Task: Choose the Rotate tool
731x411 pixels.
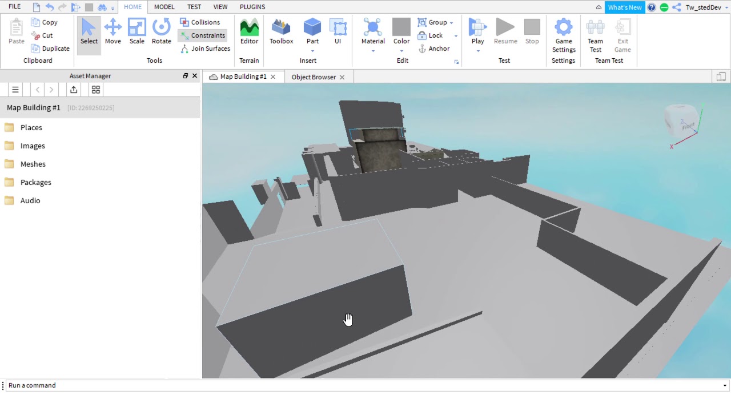Action: (x=162, y=31)
